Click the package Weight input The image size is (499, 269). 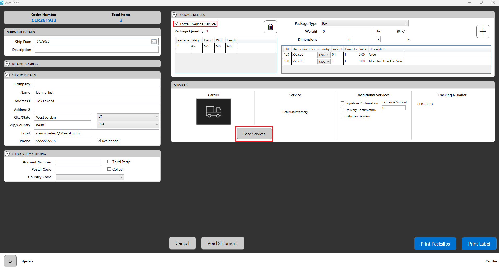pos(347,31)
